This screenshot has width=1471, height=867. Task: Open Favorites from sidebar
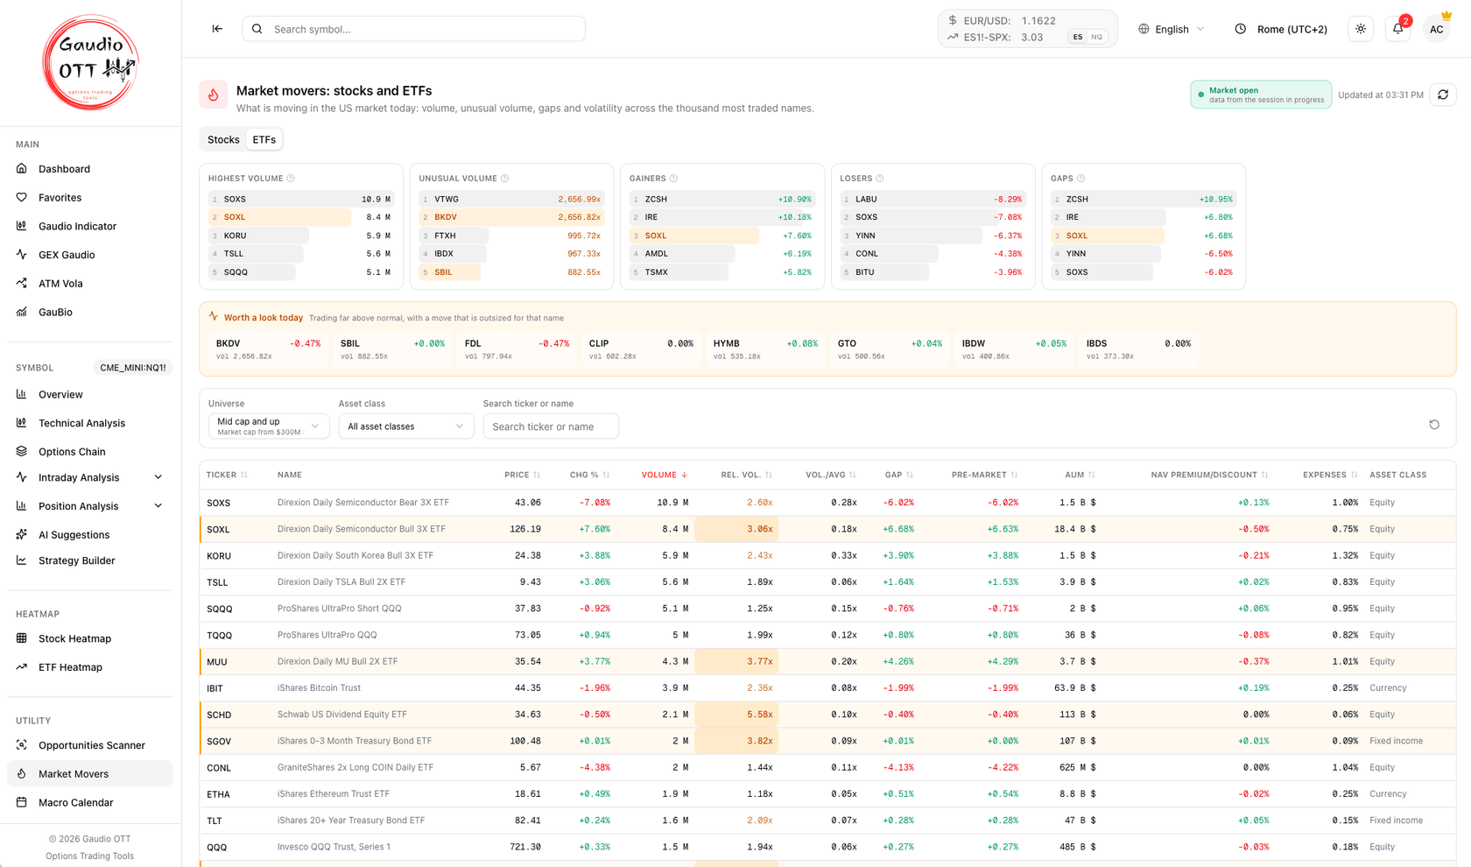pyautogui.click(x=89, y=198)
